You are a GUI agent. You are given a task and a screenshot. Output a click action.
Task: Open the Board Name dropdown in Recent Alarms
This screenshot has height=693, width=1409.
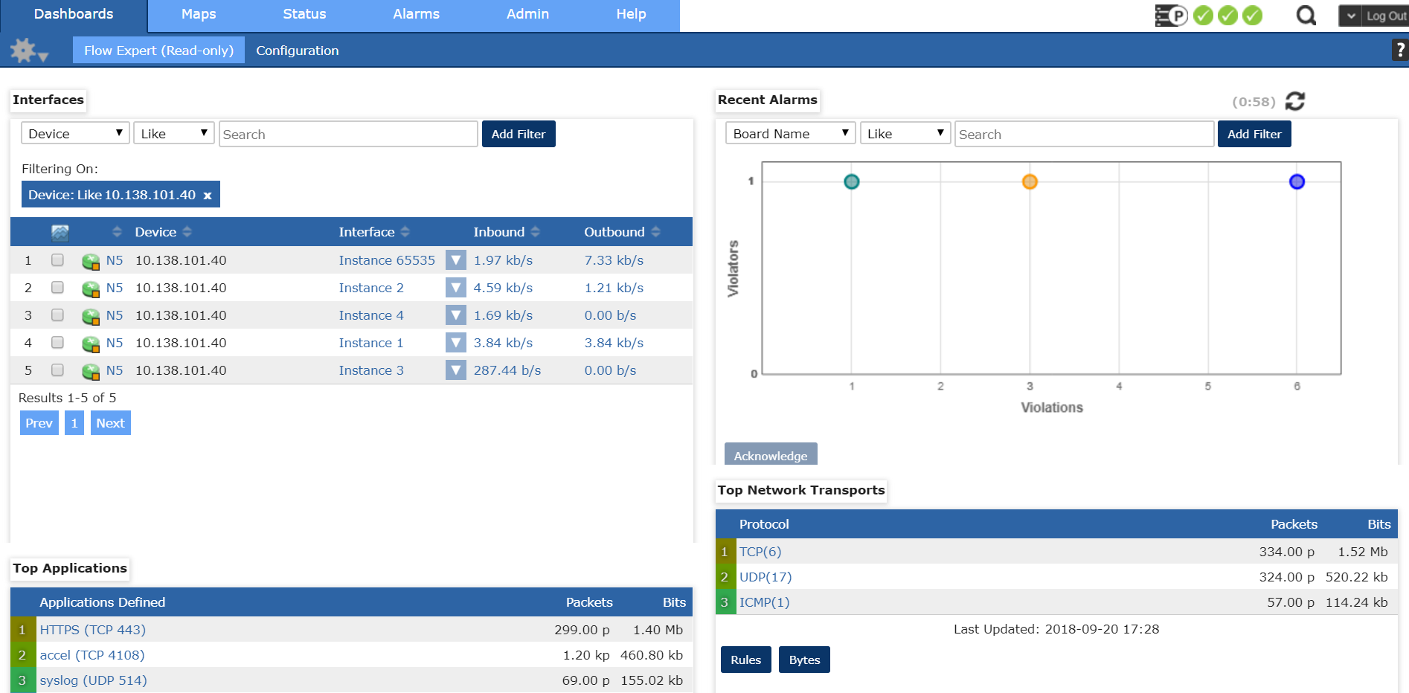point(790,134)
